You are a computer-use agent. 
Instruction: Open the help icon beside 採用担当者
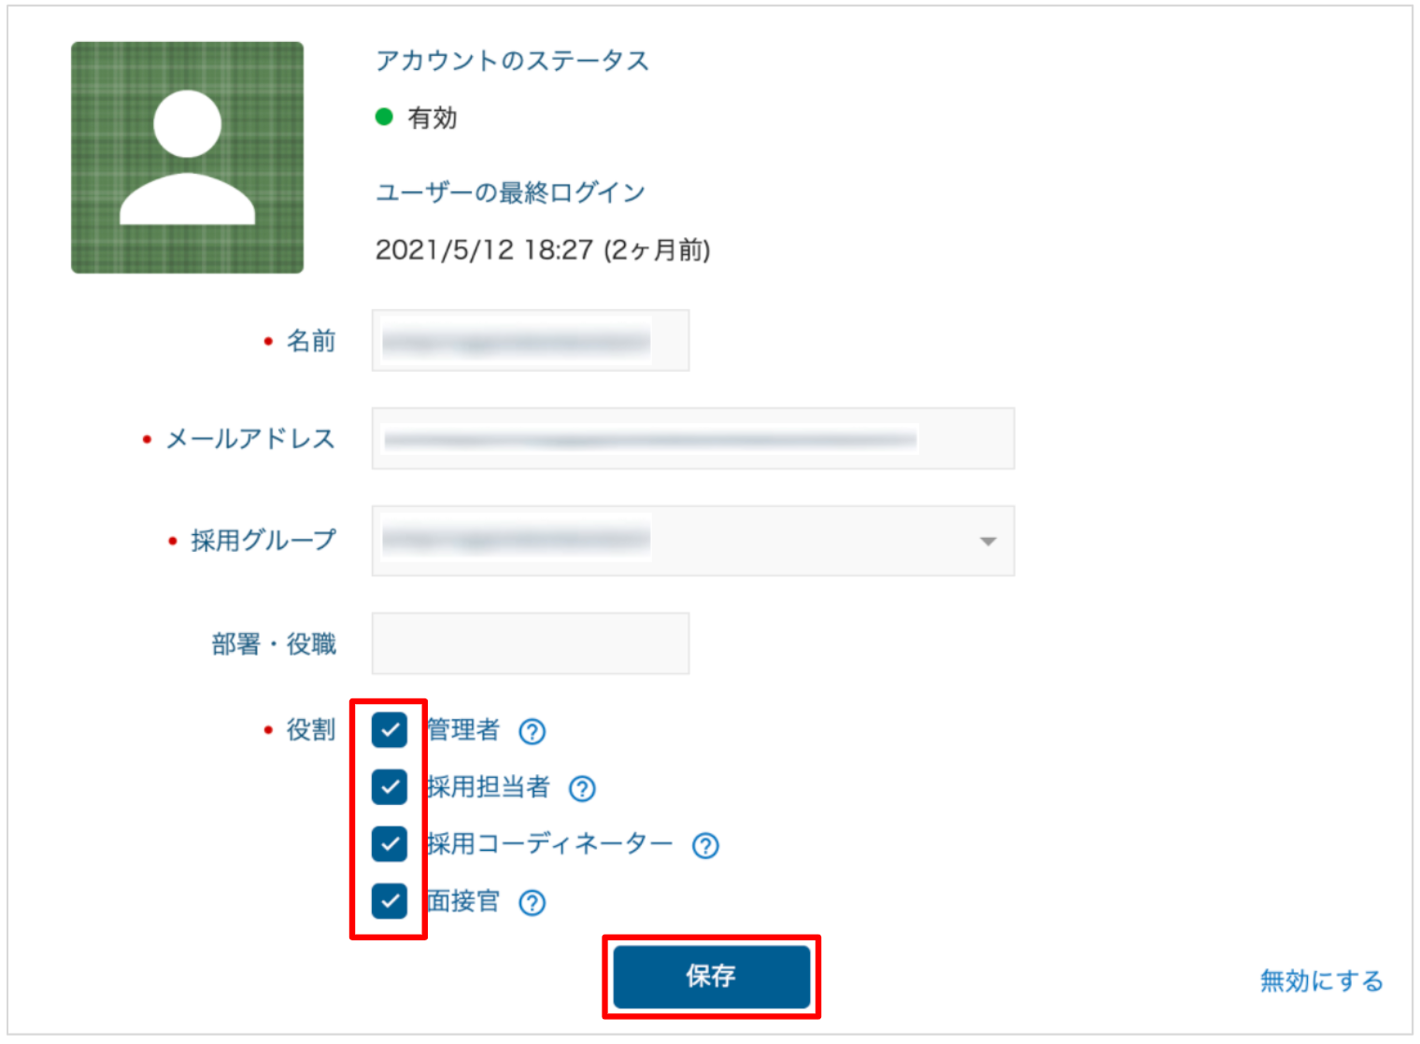pyautogui.click(x=582, y=789)
